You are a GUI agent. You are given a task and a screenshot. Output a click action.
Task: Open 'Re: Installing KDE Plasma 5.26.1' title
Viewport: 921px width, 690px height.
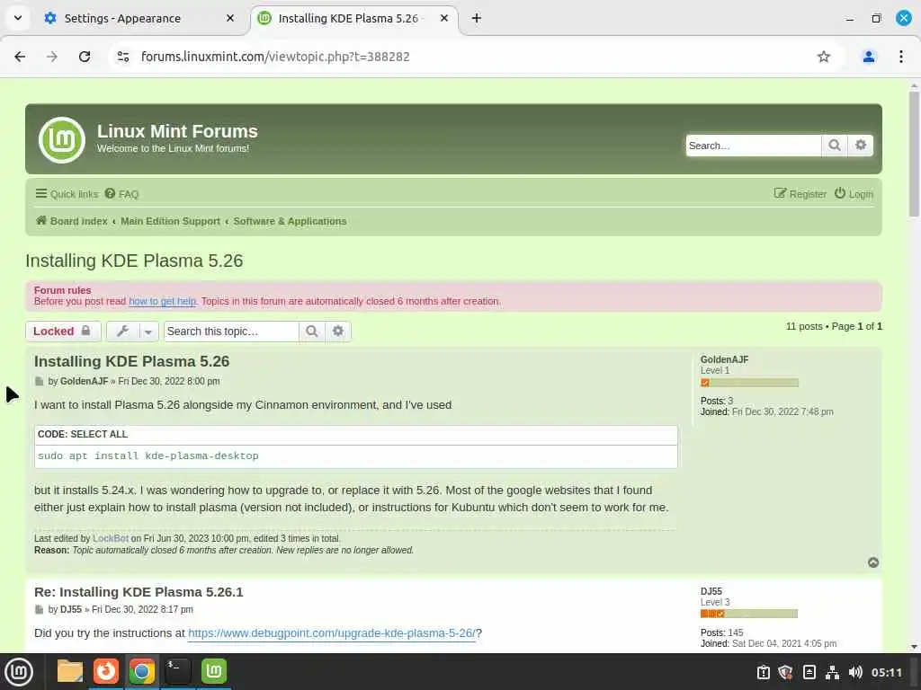(x=139, y=592)
